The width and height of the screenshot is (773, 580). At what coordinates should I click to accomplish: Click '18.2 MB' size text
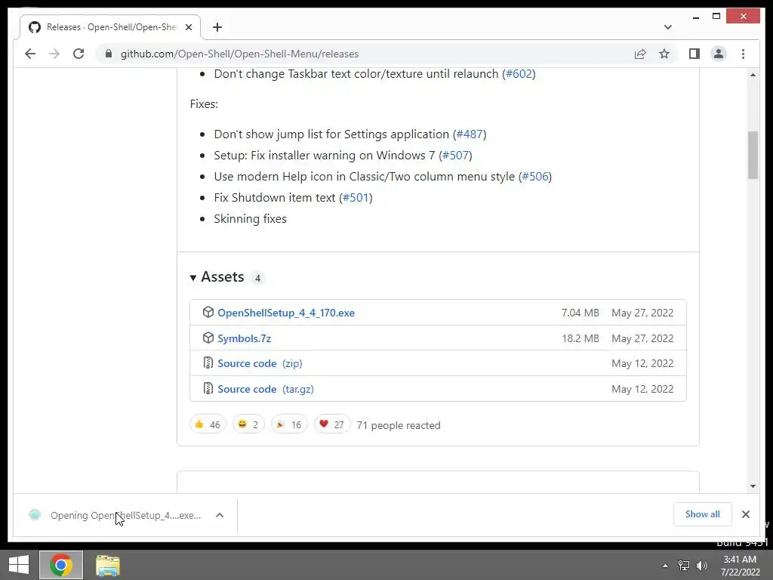point(581,338)
